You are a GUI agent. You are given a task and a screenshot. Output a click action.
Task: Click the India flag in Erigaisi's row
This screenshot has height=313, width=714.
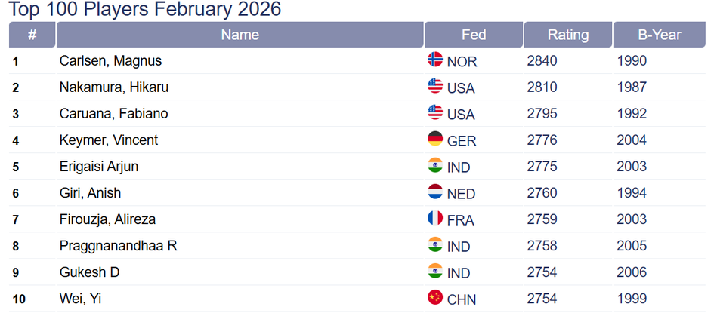click(435, 166)
